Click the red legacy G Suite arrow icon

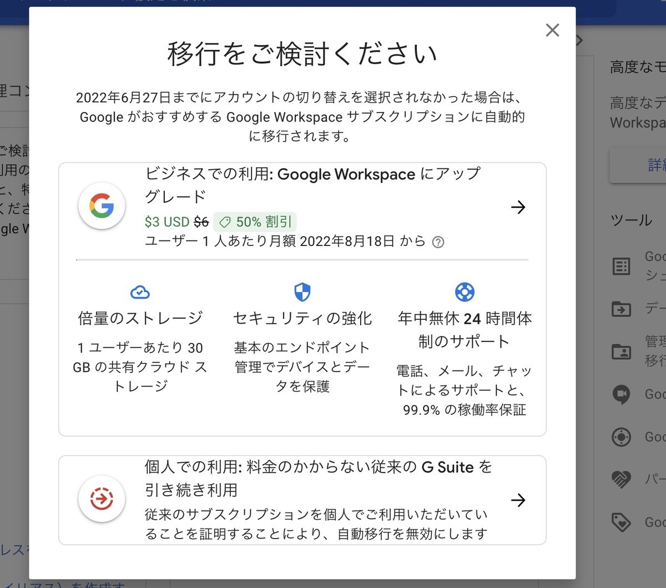click(x=102, y=499)
